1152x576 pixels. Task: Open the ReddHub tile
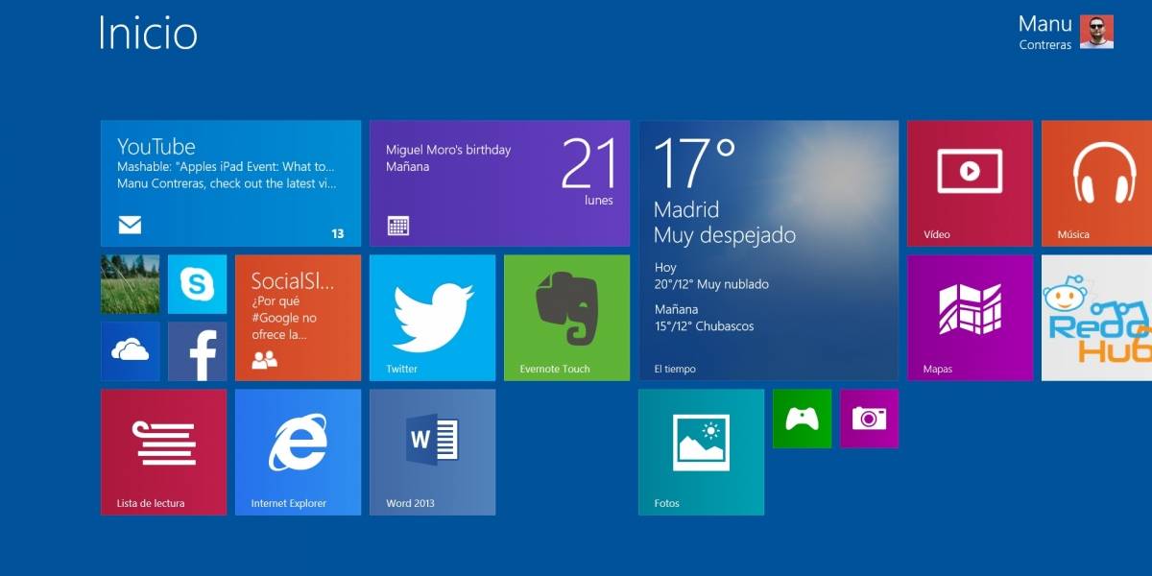coord(1096,318)
